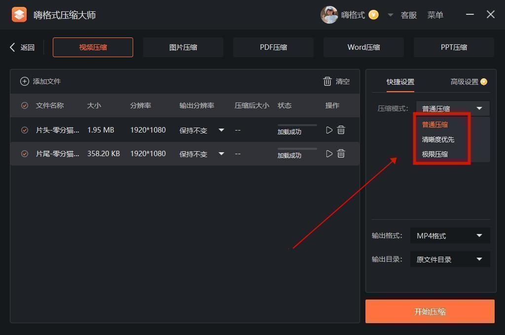Click the 片头 row progress bar
The height and width of the screenshot is (335, 505).
pyautogui.click(x=297, y=125)
